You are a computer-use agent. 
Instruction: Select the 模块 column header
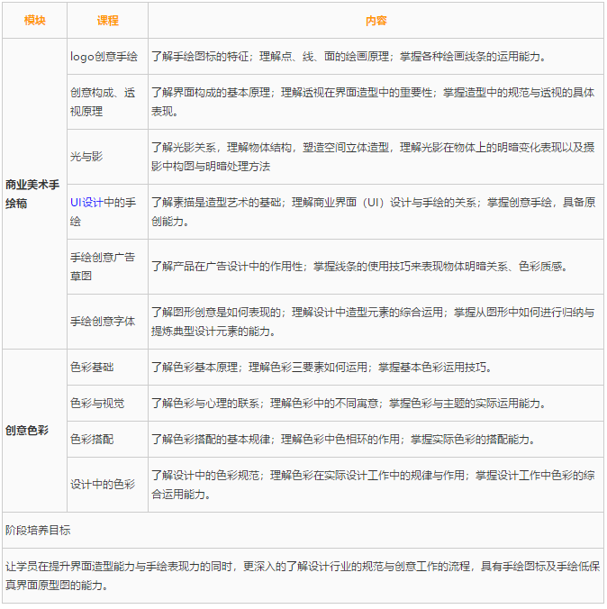(x=35, y=20)
